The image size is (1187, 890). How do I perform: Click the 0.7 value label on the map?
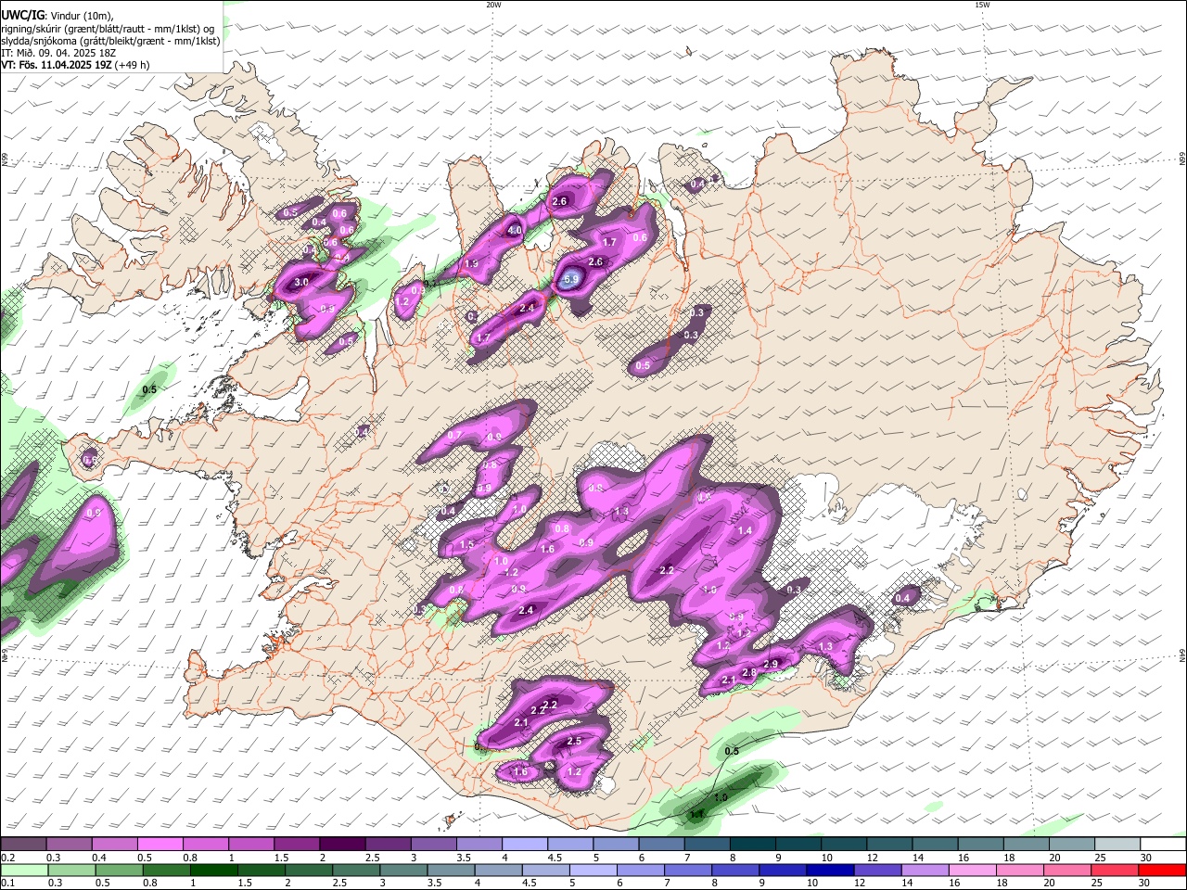pos(454,435)
